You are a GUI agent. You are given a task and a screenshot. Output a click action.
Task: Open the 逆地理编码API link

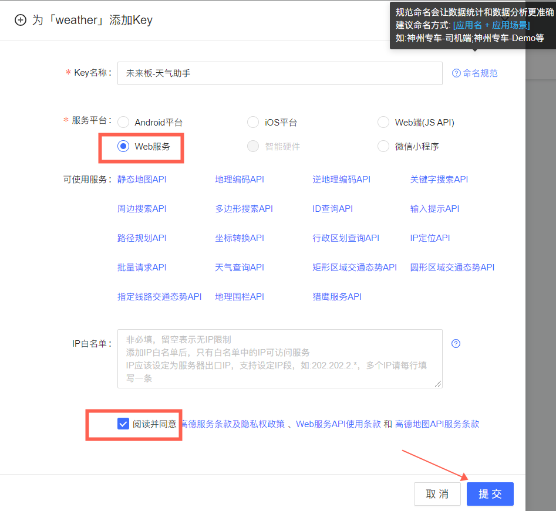tap(342, 180)
